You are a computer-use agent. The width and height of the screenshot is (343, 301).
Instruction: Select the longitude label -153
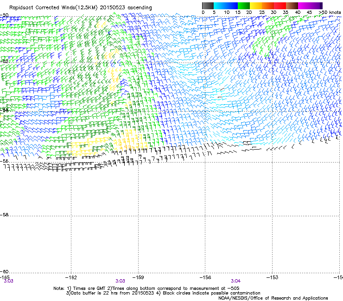coord(273,277)
